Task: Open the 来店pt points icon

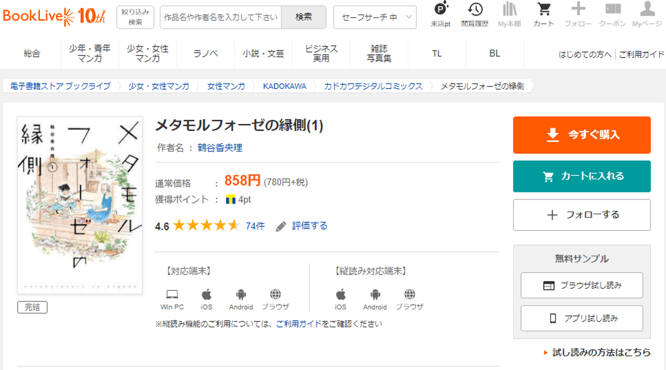Action: click(x=441, y=10)
